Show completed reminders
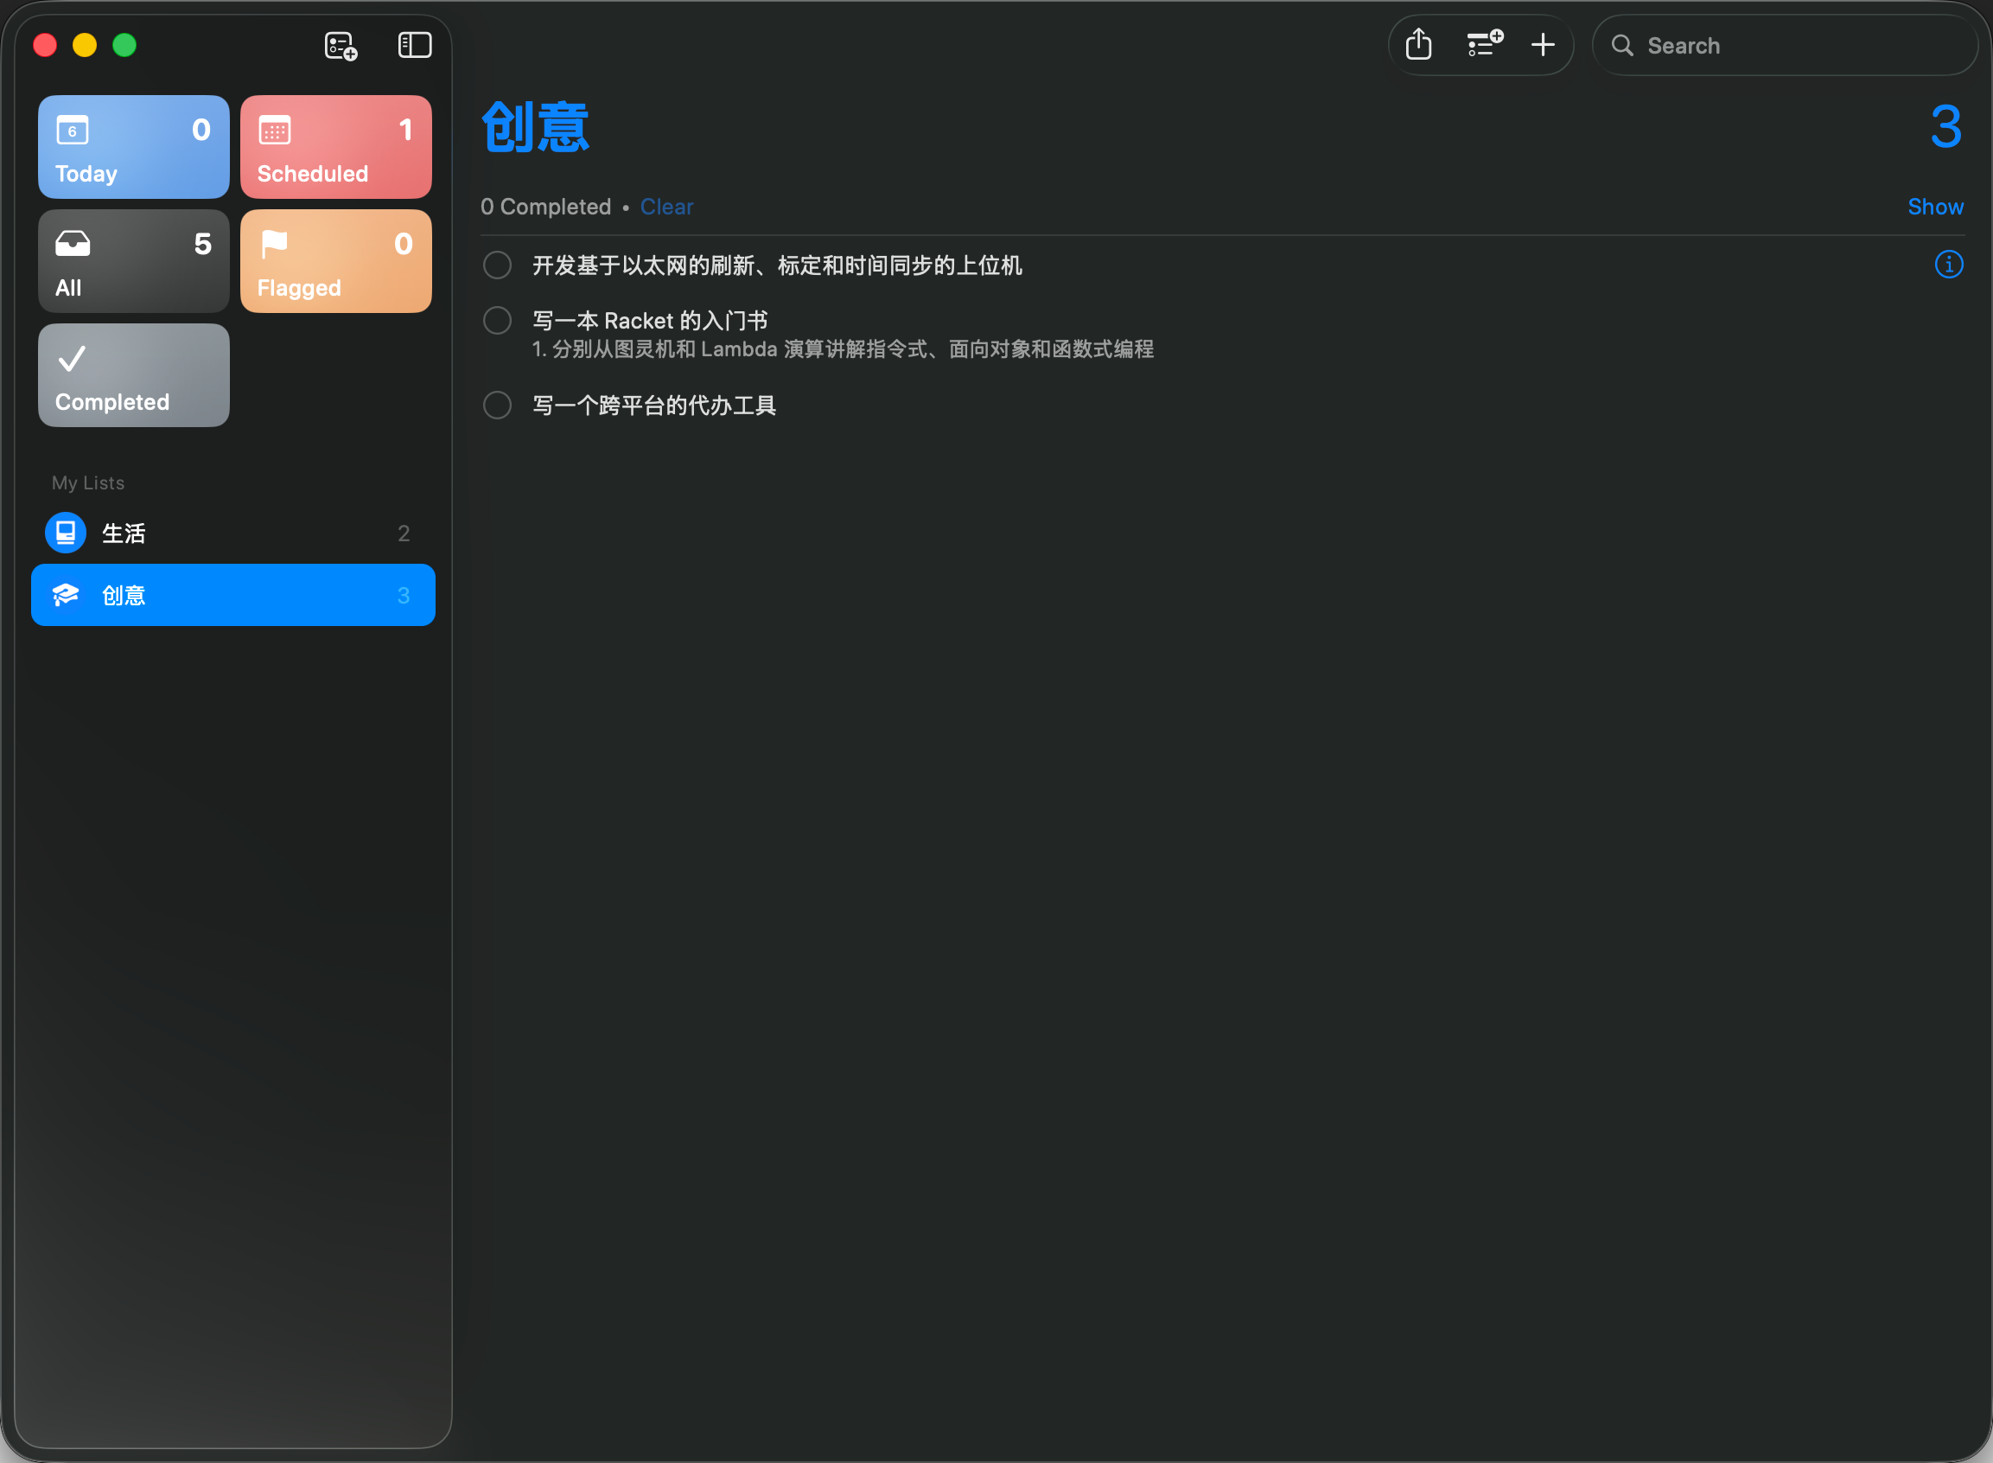This screenshot has width=1993, height=1463. pos(1935,207)
